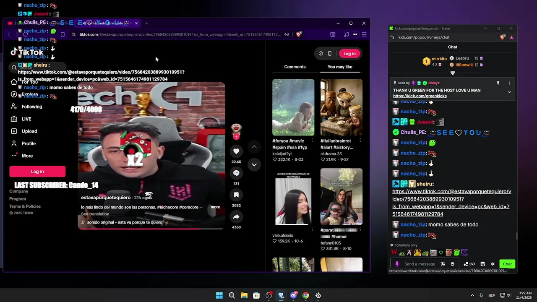This screenshot has width=537, height=302.
Task: Share the TikTok video arrow icon
Action: [236, 217]
